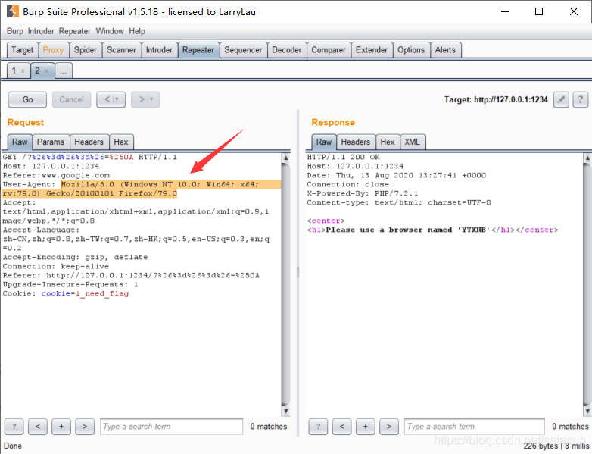This screenshot has width=592, height=454.
Task: Select Repeater sub-tab 2
Action: pyautogui.click(x=37, y=70)
